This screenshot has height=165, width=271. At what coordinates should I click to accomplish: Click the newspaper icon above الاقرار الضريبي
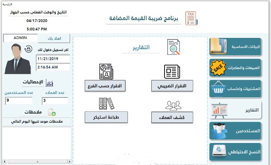[172, 71]
